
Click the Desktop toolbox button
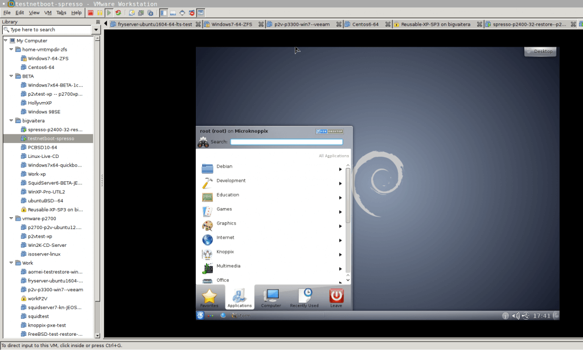pyautogui.click(x=540, y=51)
